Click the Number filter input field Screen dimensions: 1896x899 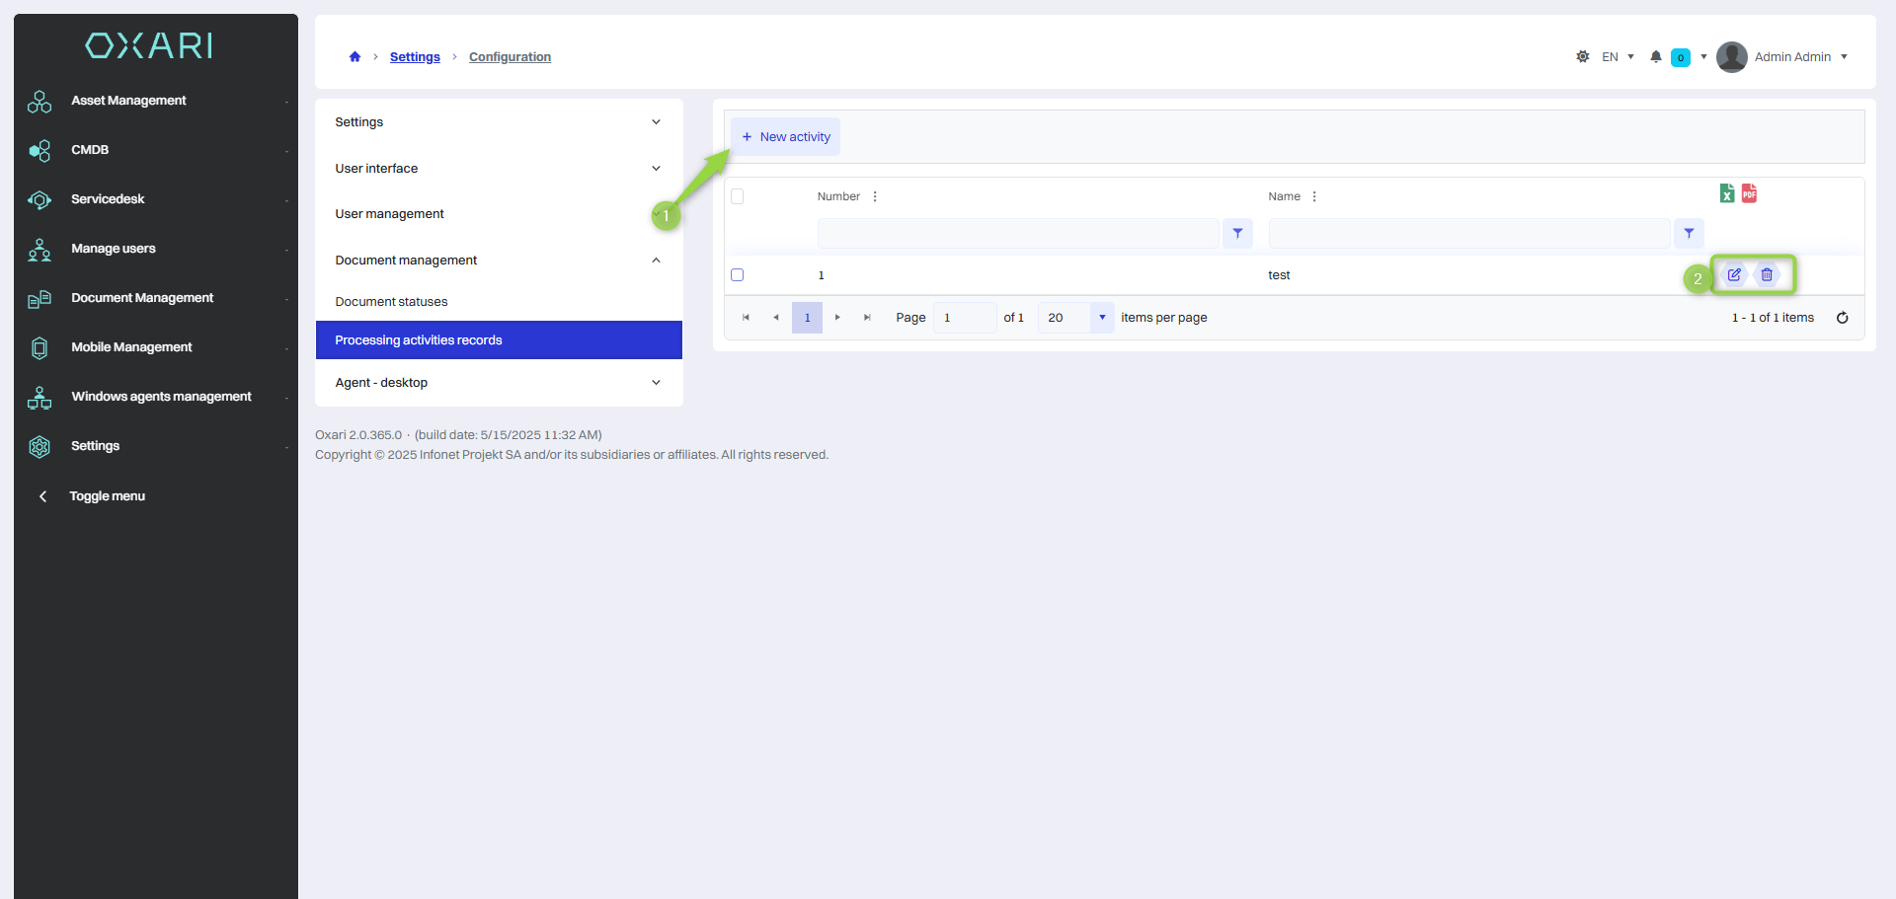click(1017, 234)
